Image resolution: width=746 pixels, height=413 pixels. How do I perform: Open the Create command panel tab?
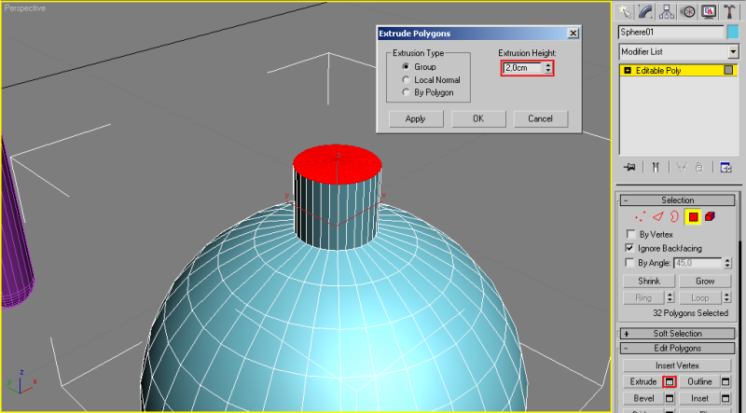(x=624, y=11)
